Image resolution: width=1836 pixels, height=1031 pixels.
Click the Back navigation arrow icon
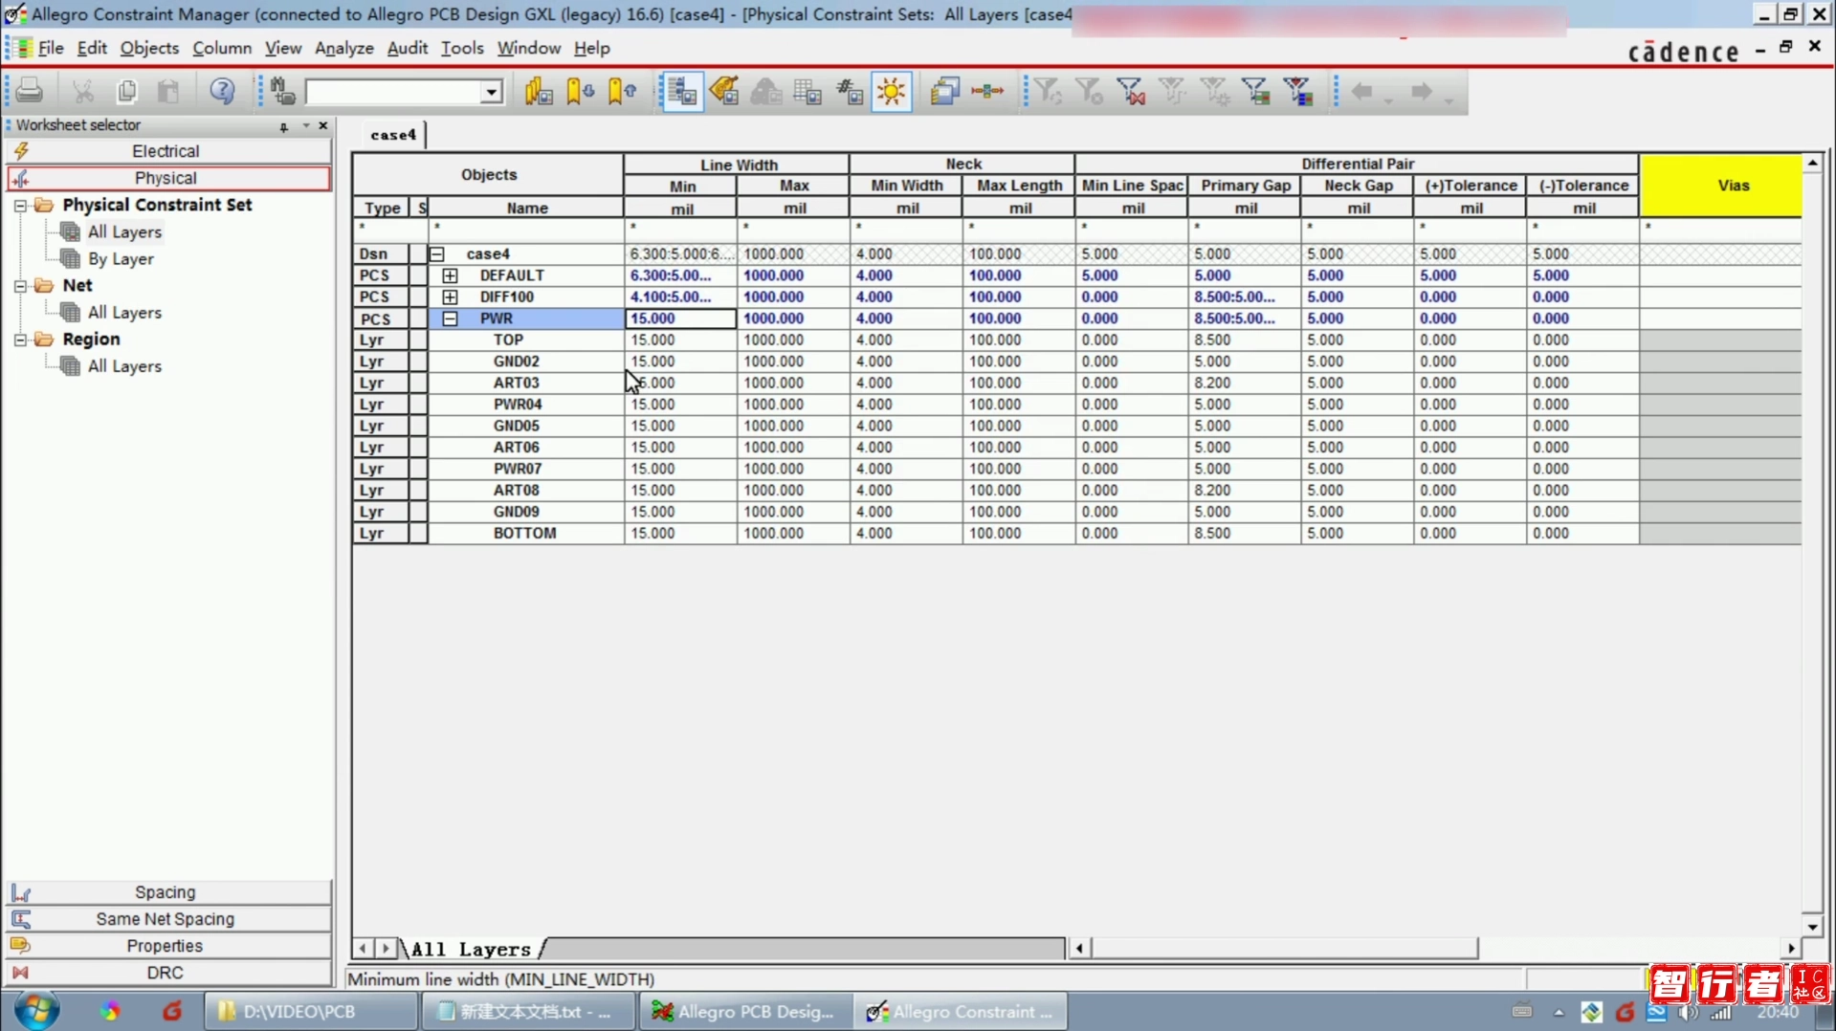click(x=1361, y=91)
